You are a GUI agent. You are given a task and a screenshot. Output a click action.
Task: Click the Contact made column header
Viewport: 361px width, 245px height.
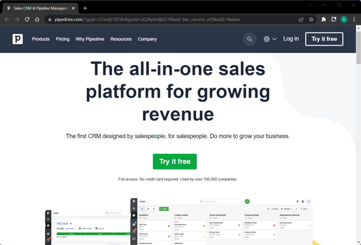coord(181,215)
